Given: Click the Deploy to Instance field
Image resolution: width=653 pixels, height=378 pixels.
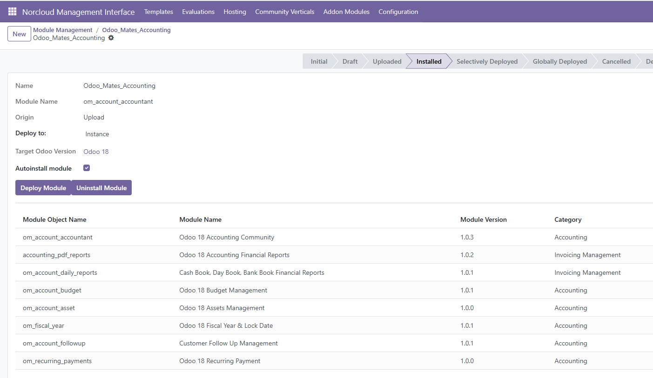Looking at the screenshot, I should [x=97, y=134].
